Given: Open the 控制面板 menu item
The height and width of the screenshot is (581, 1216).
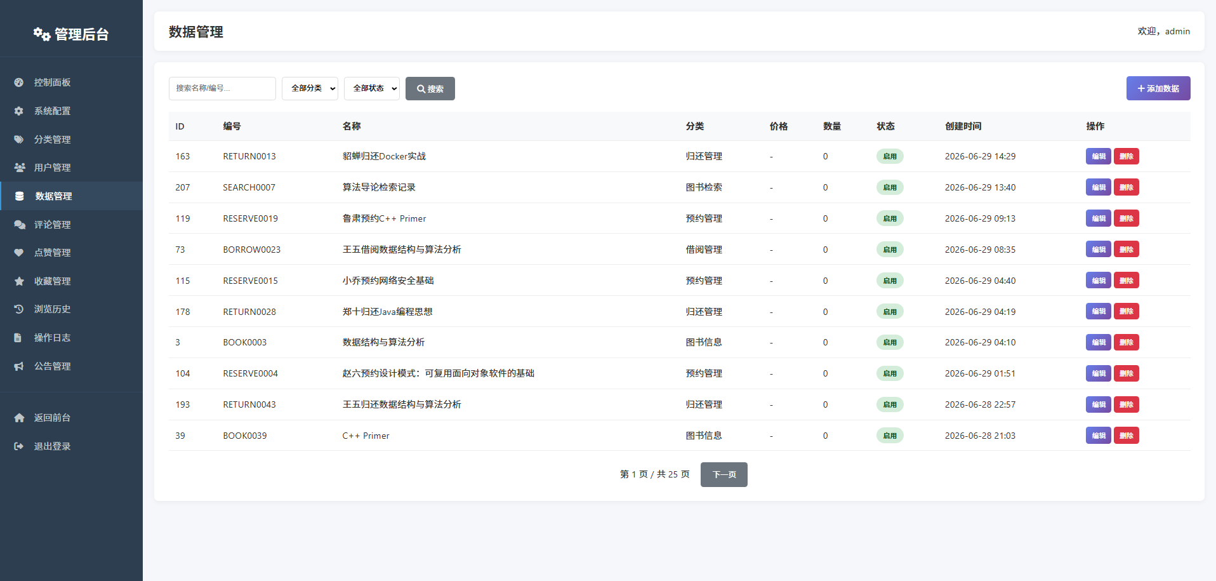Looking at the screenshot, I should (71, 83).
